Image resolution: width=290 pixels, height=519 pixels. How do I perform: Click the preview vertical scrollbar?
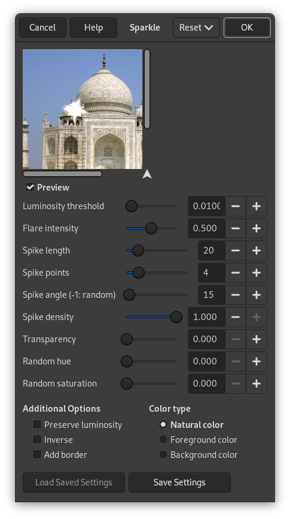147,89
